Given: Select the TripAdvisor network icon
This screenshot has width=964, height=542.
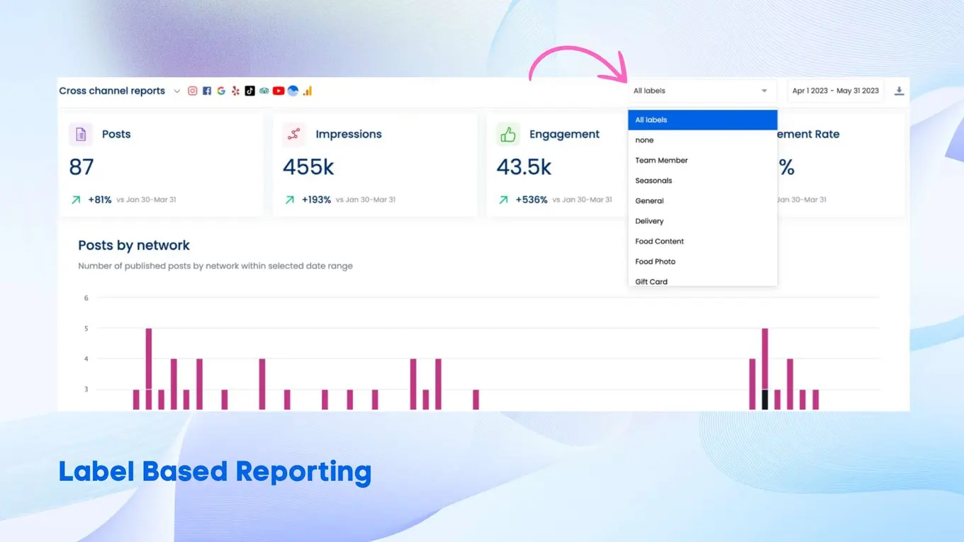Looking at the screenshot, I should tap(264, 91).
